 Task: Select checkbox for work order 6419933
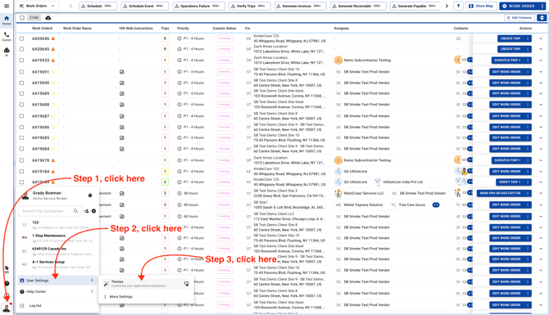21,60
